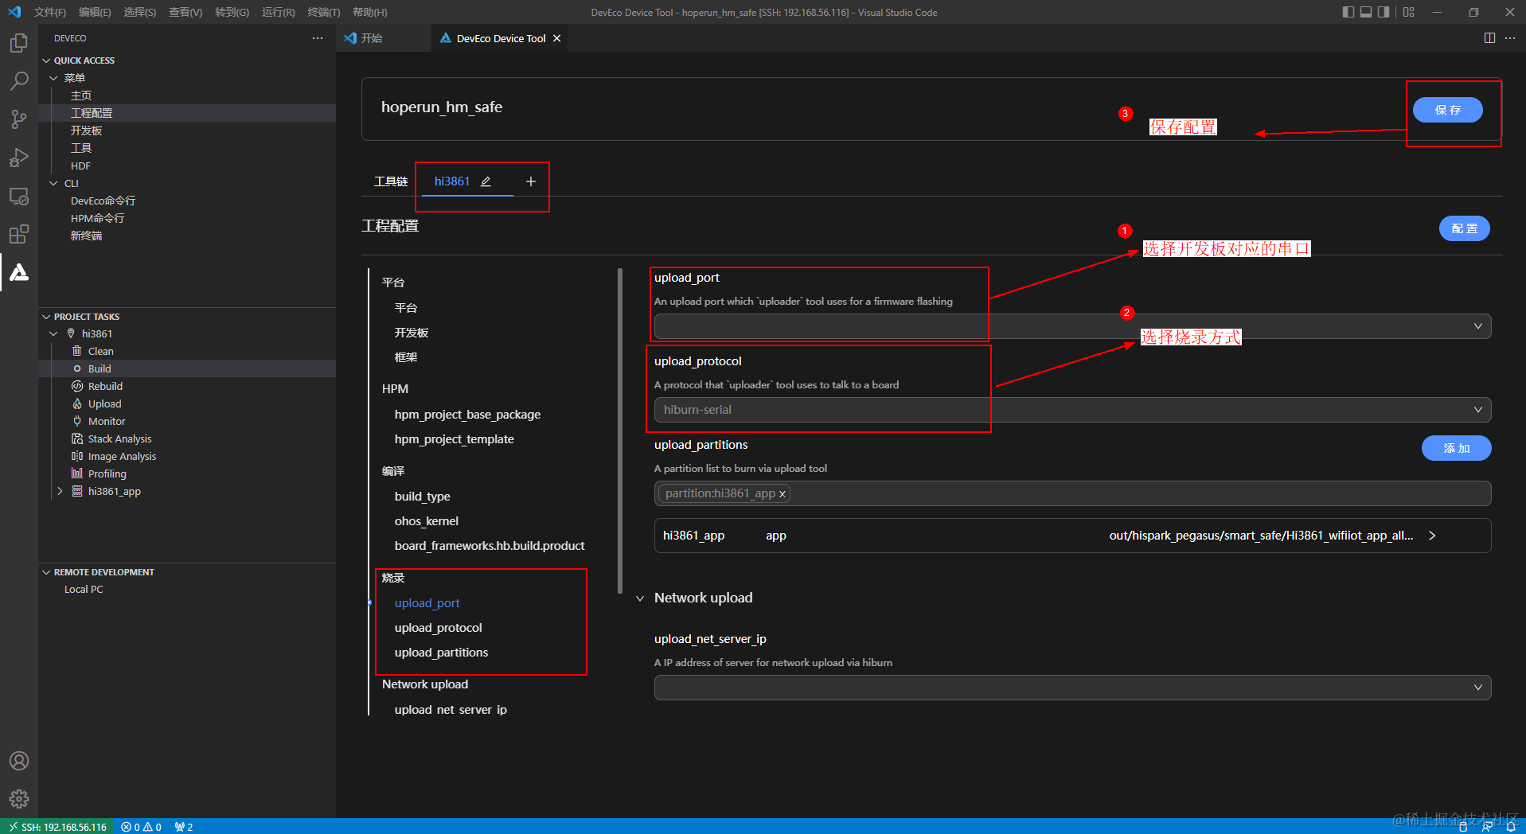Open Run and Debug view

19,158
